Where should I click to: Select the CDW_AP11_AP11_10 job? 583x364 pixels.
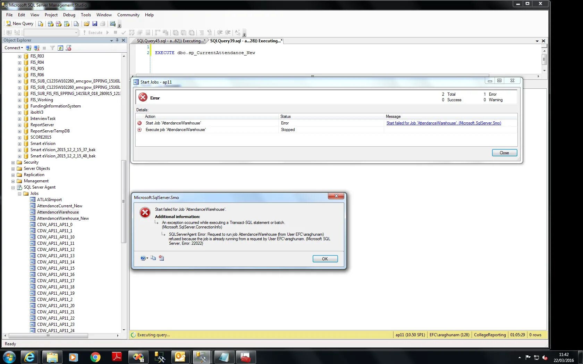click(x=56, y=237)
